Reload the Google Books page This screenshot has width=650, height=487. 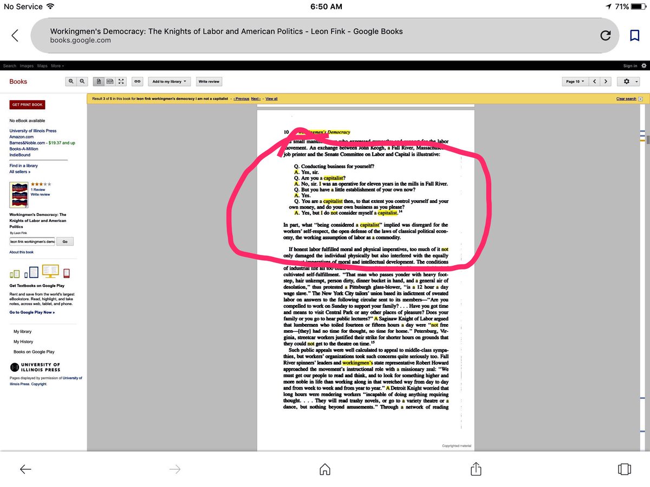point(606,36)
